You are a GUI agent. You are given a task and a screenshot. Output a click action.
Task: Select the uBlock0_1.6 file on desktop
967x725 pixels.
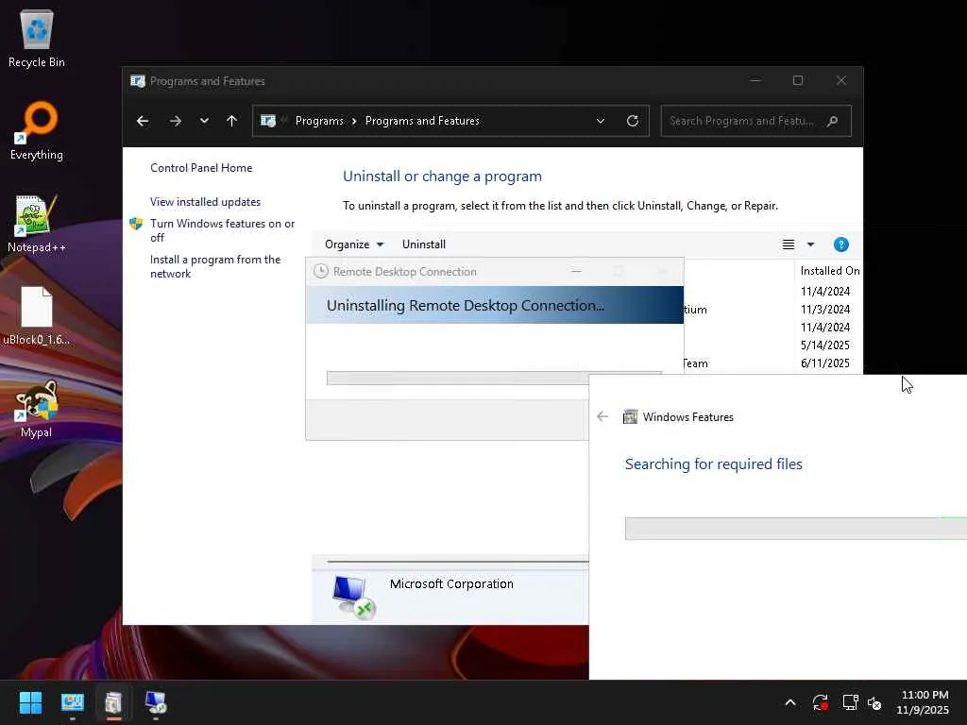pyautogui.click(x=37, y=315)
